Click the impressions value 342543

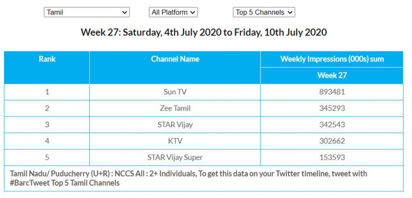pyautogui.click(x=332, y=125)
